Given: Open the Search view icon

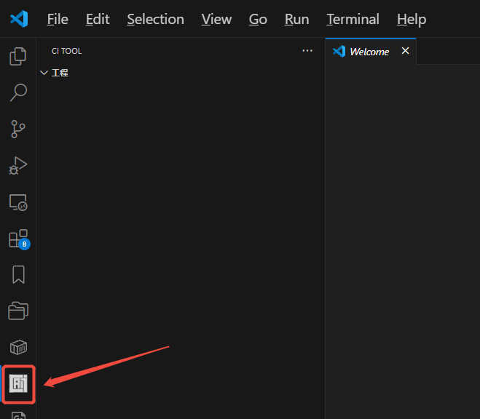Looking at the screenshot, I should [x=18, y=92].
